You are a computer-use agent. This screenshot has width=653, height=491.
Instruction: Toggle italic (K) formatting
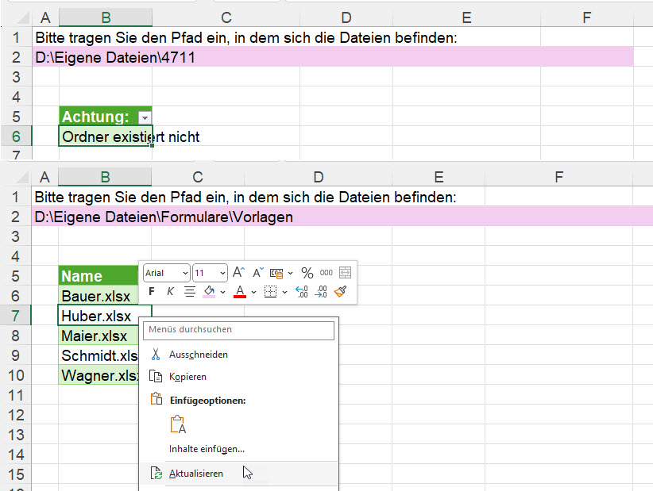coord(170,292)
